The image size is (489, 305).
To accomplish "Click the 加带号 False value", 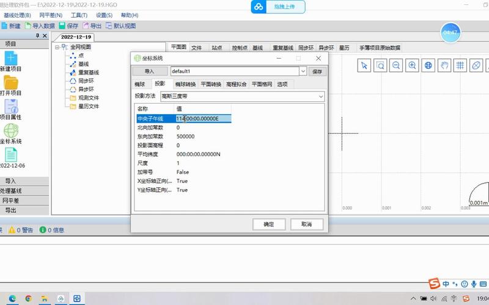I will pos(182,172).
